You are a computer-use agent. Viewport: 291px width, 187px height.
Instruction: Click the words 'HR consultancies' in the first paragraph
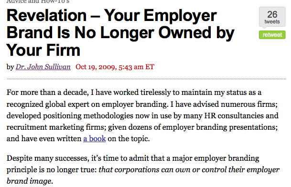click(x=234, y=115)
